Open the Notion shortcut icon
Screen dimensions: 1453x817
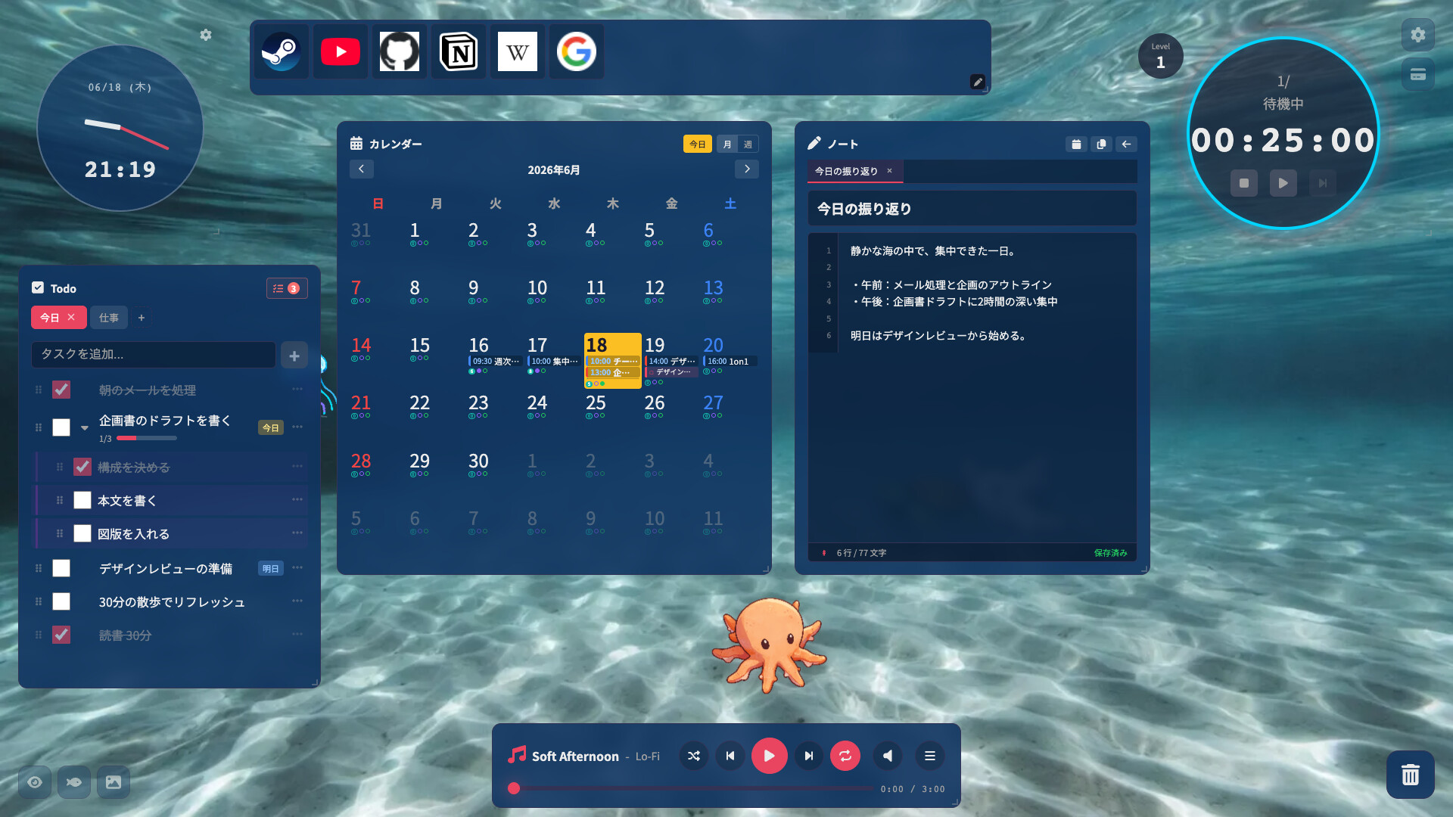pyautogui.click(x=459, y=51)
